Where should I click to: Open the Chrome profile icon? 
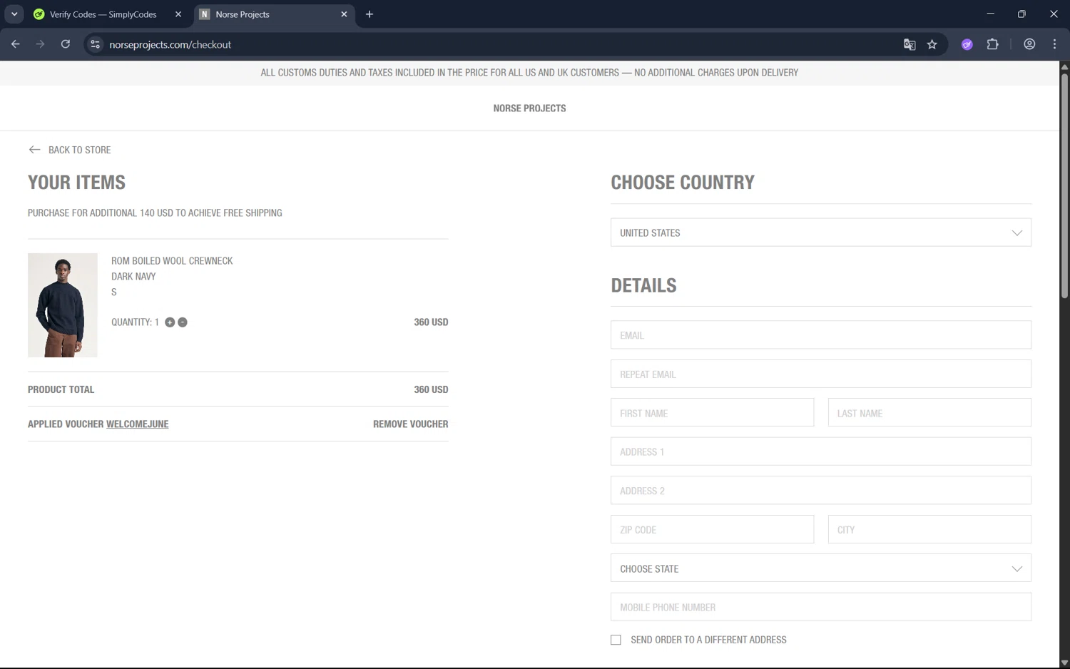coord(1029,44)
